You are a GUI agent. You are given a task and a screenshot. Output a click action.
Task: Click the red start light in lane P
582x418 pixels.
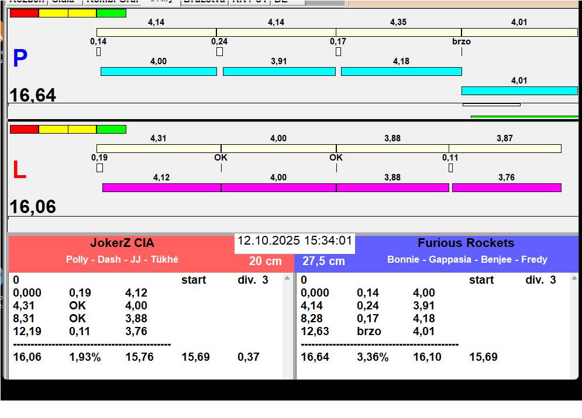(x=24, y=13)
